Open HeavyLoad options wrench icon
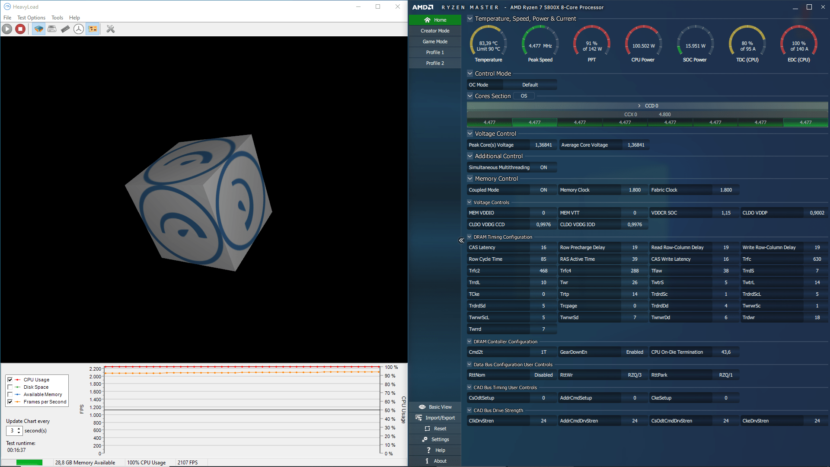This screenshot has width=830, height=467. [111, 29]
